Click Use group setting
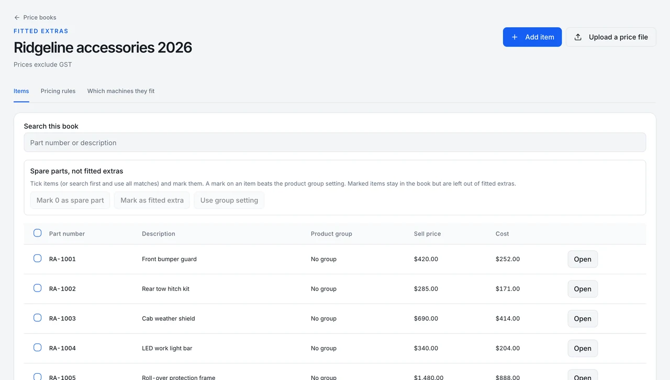670x380 pixels. (x=229, y=200)
